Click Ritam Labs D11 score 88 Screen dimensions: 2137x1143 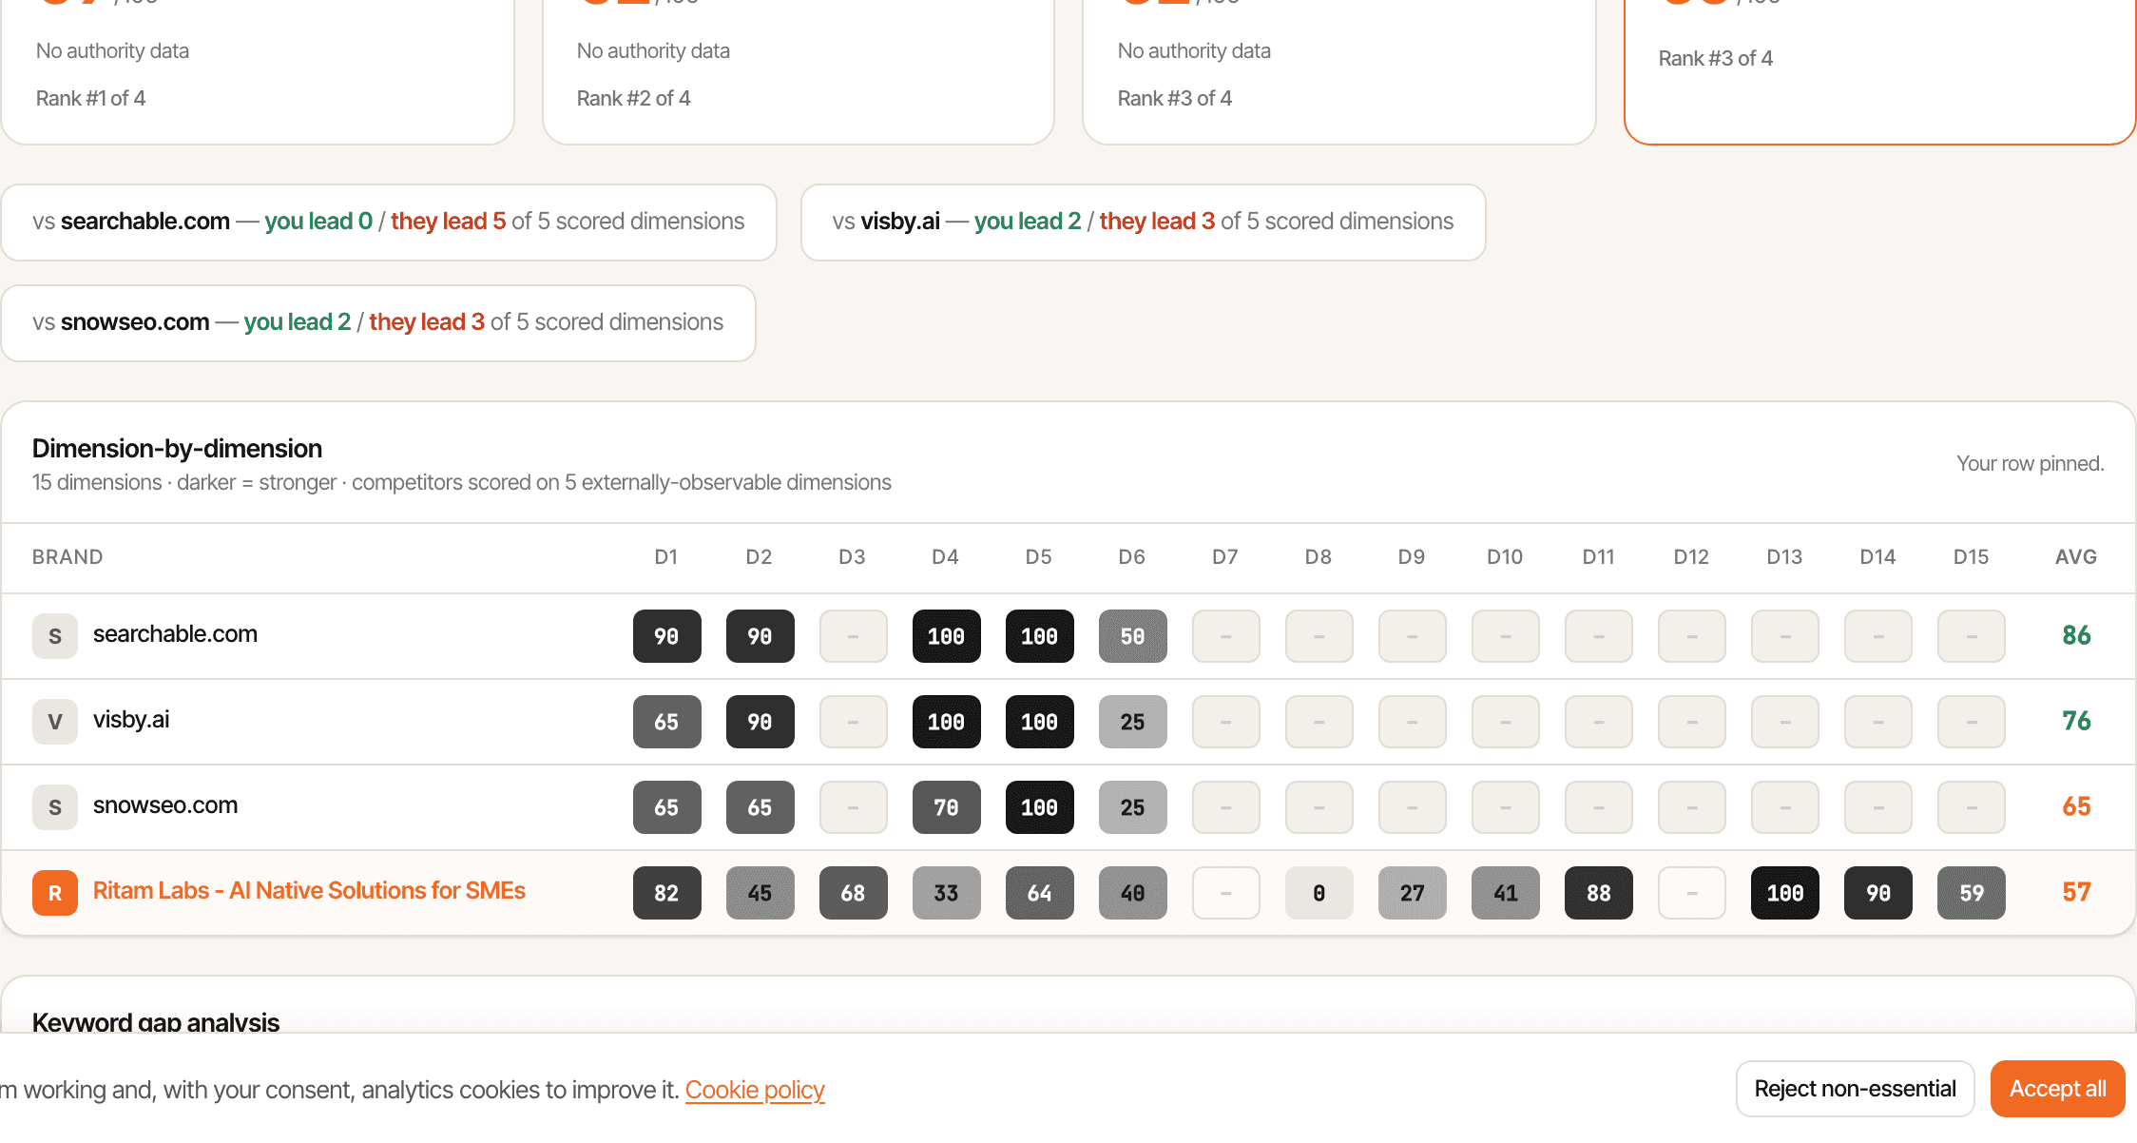click(x=1599, y=893)
